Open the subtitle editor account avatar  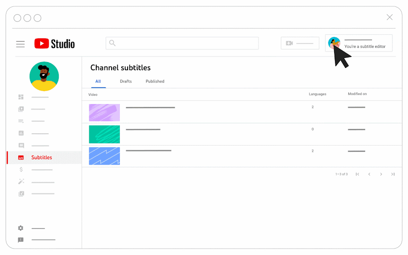coord(334,43)
